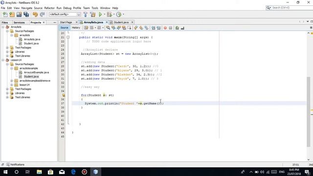Open Windows Start menu
313x176 pixels.
coord(5,172)
